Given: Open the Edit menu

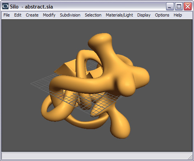Looking at the screenshot, I should point(18,15).
